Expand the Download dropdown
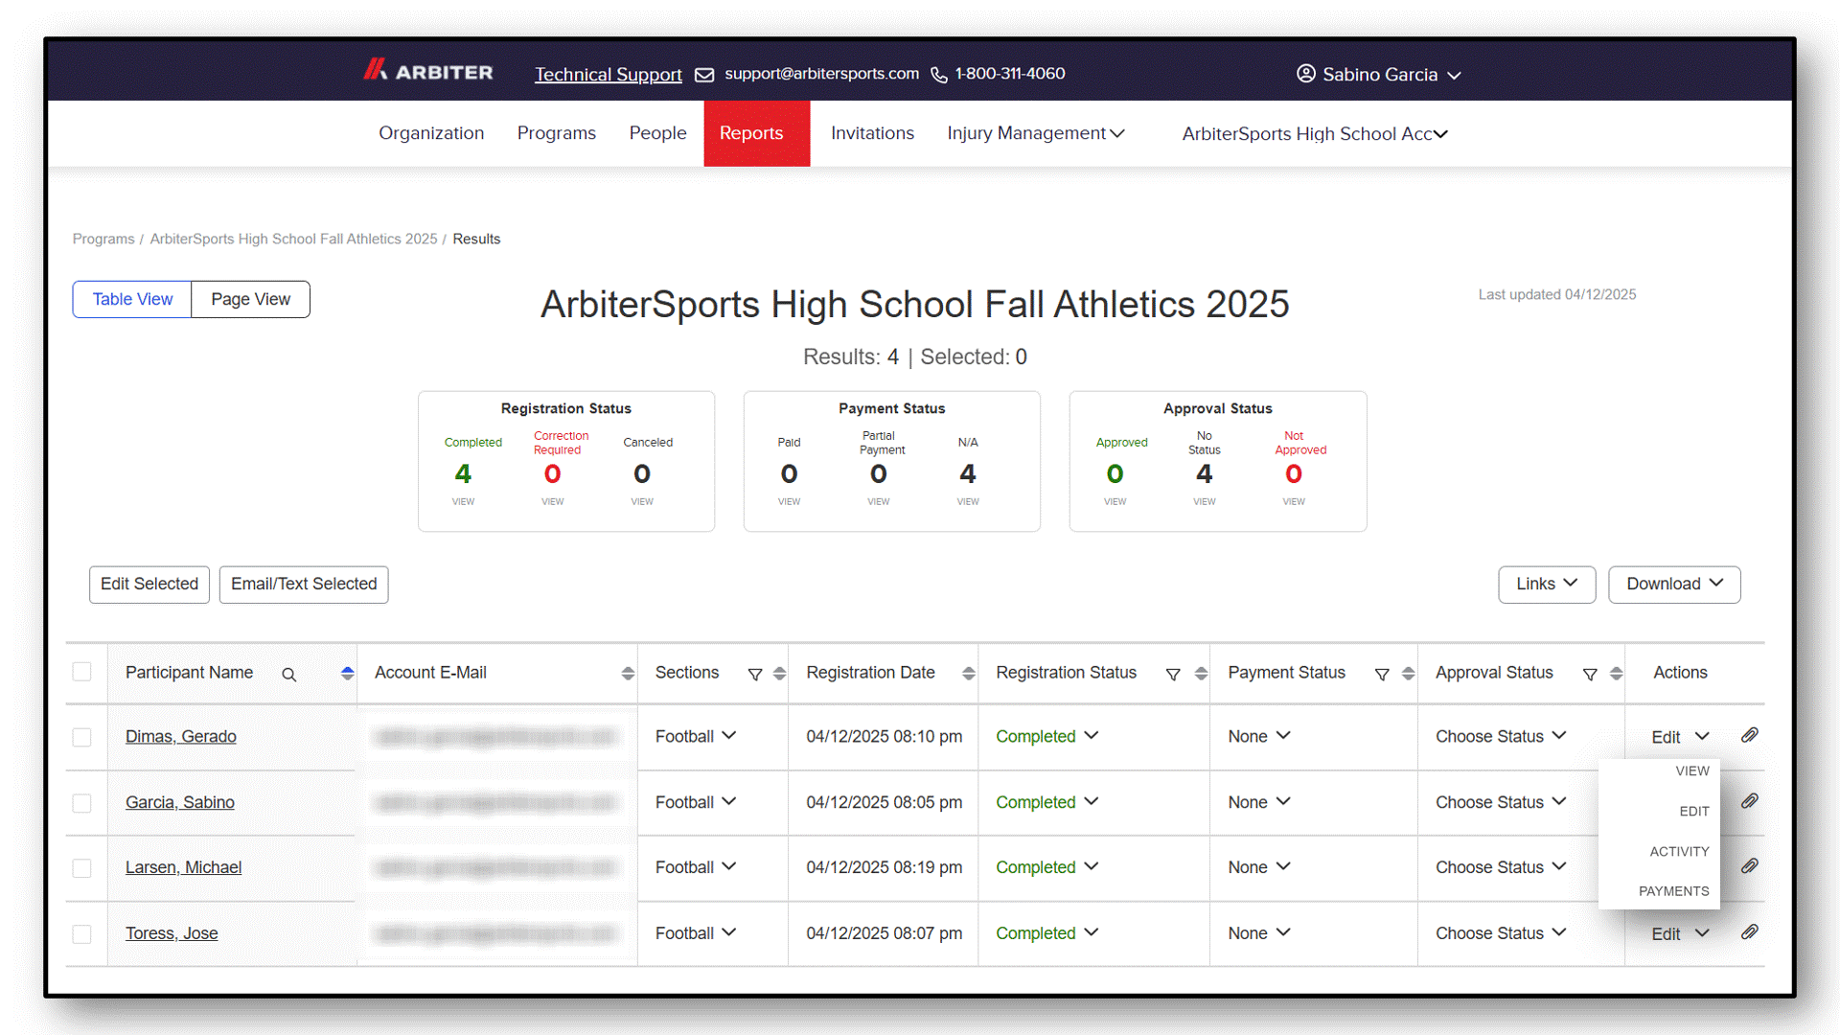 [x=1674, y=584]
